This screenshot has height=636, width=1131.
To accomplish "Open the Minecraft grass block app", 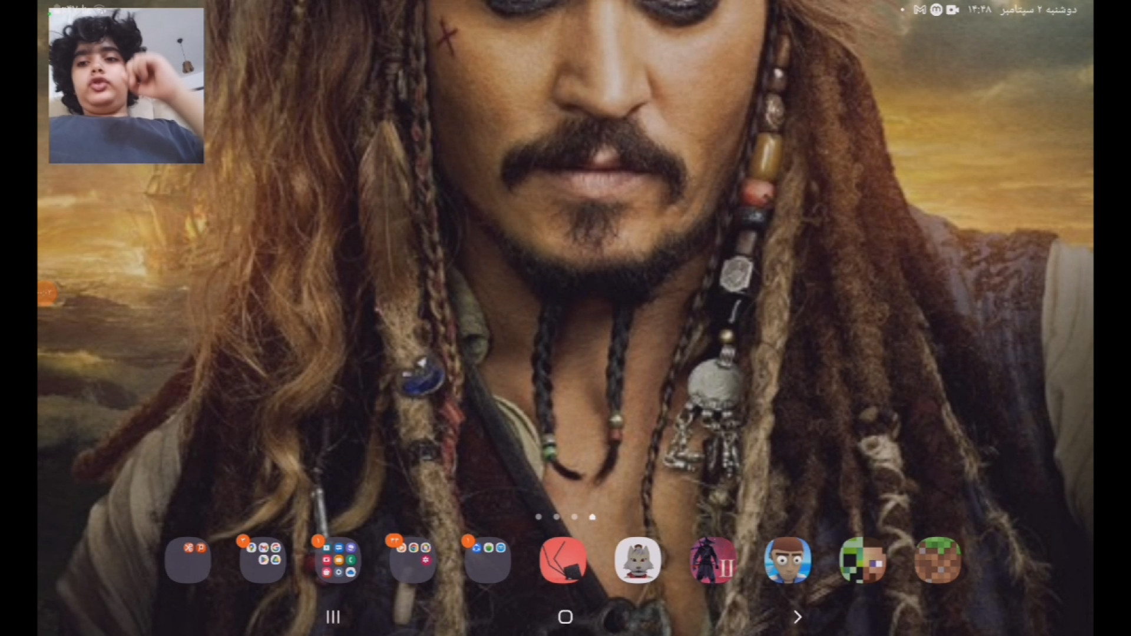I will [937, 560].
